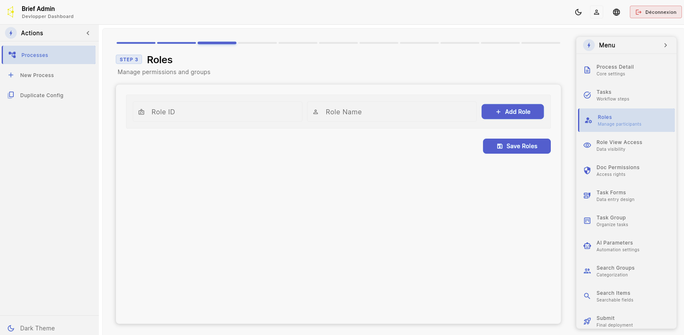
Task: Click the third highlighted progress step bar
Action: pyautogui.click(x=217, y=43)
